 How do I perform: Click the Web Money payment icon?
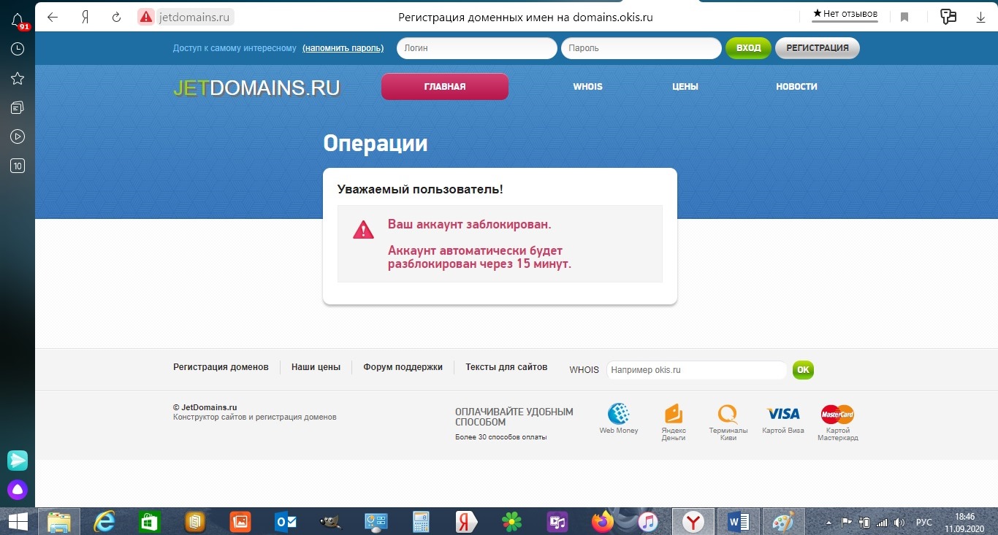pyautogui.click(x=619, y=414)
